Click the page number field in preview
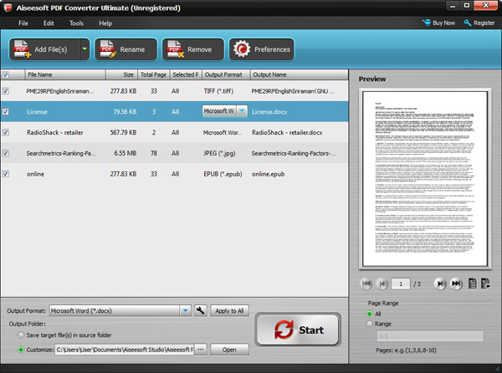 (401, 284)
